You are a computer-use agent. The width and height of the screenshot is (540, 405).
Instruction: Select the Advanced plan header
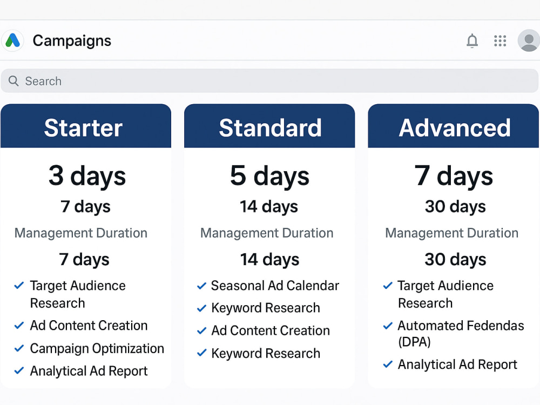tap(454, 126)
